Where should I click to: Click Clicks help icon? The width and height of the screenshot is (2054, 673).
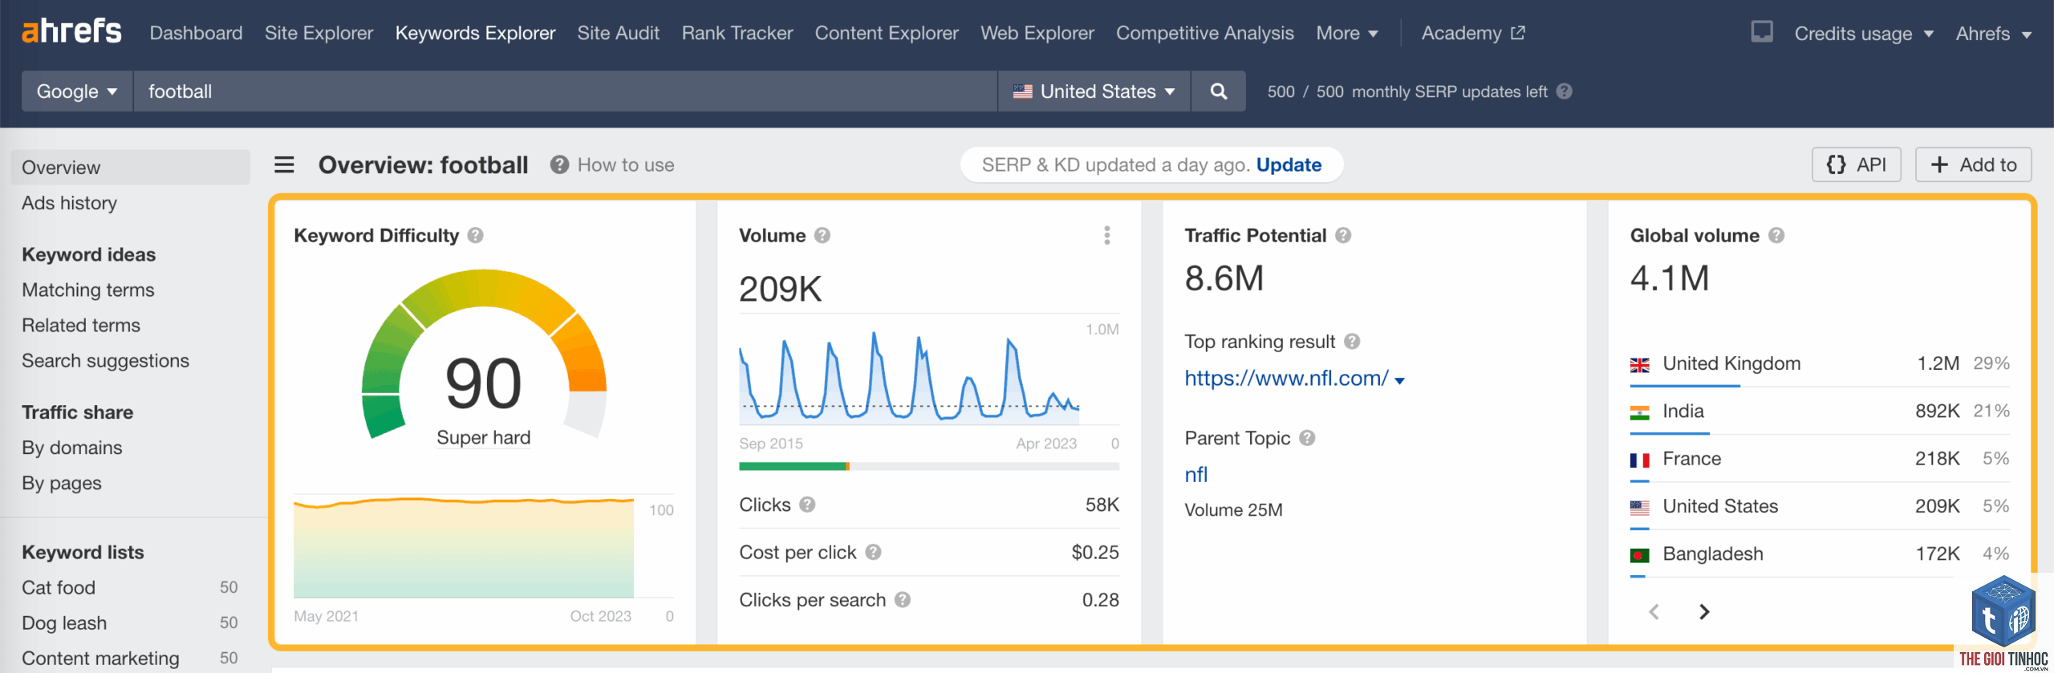pos(807,505)
